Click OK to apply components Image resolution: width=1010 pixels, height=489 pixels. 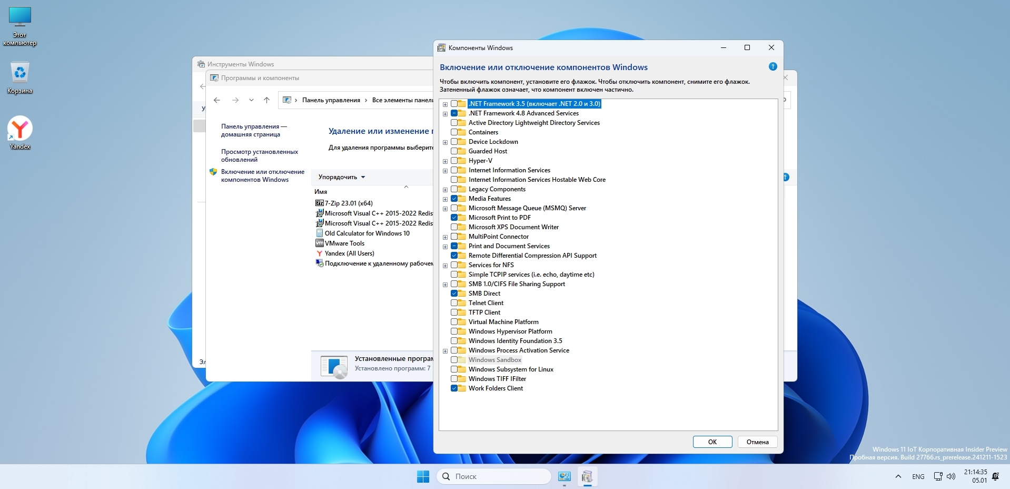[x=712, y=442]
